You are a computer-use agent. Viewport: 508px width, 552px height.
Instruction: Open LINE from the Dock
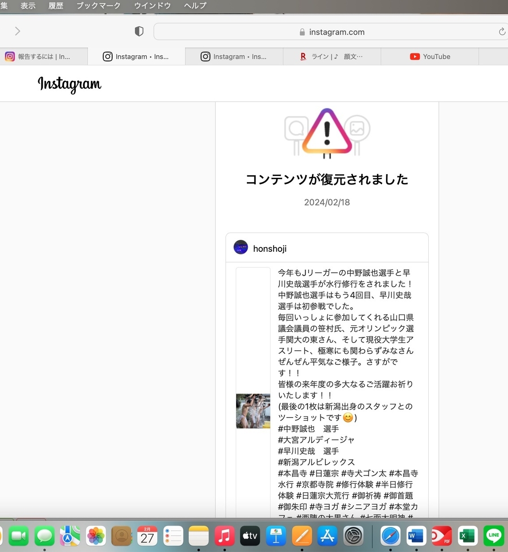click(x=494, y=536)
